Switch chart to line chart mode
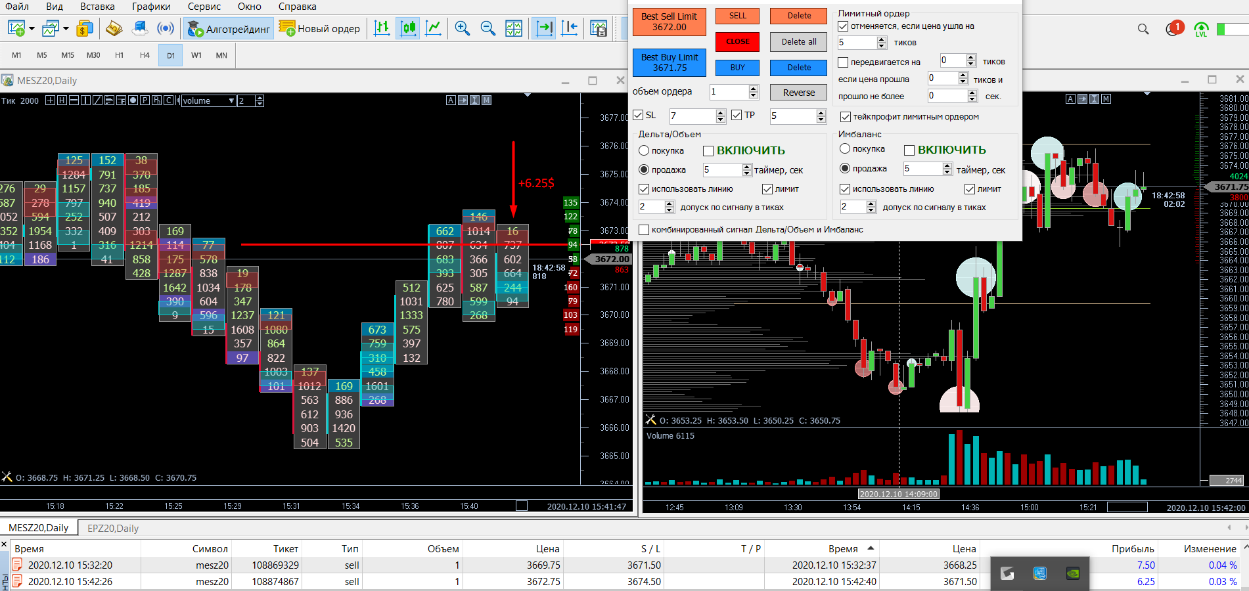This screenshot has height=591, width=1249. click(434, 28)
